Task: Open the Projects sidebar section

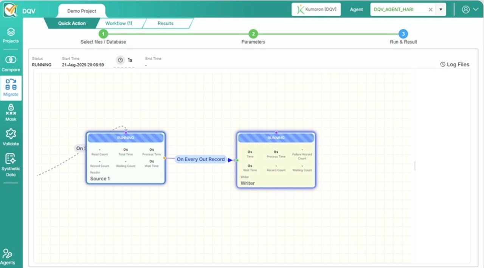Action: (11, 35)
